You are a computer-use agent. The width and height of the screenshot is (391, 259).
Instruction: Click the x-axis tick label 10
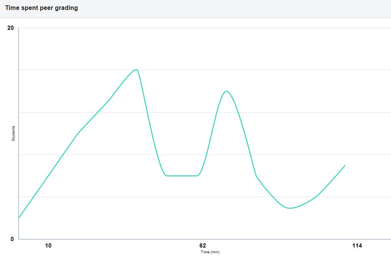(x=48, y=246)
